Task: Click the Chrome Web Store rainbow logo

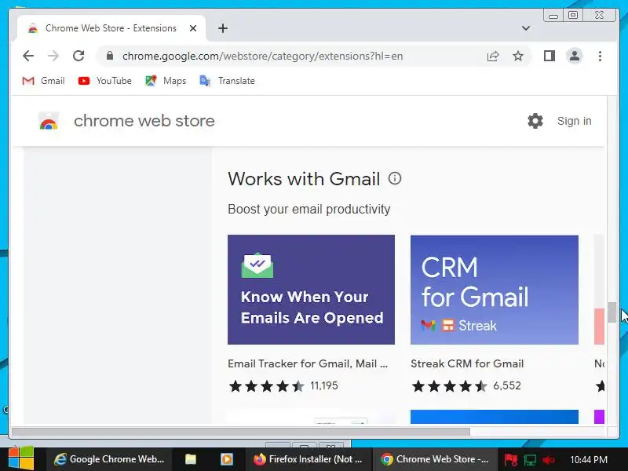Action: [49, 121]
